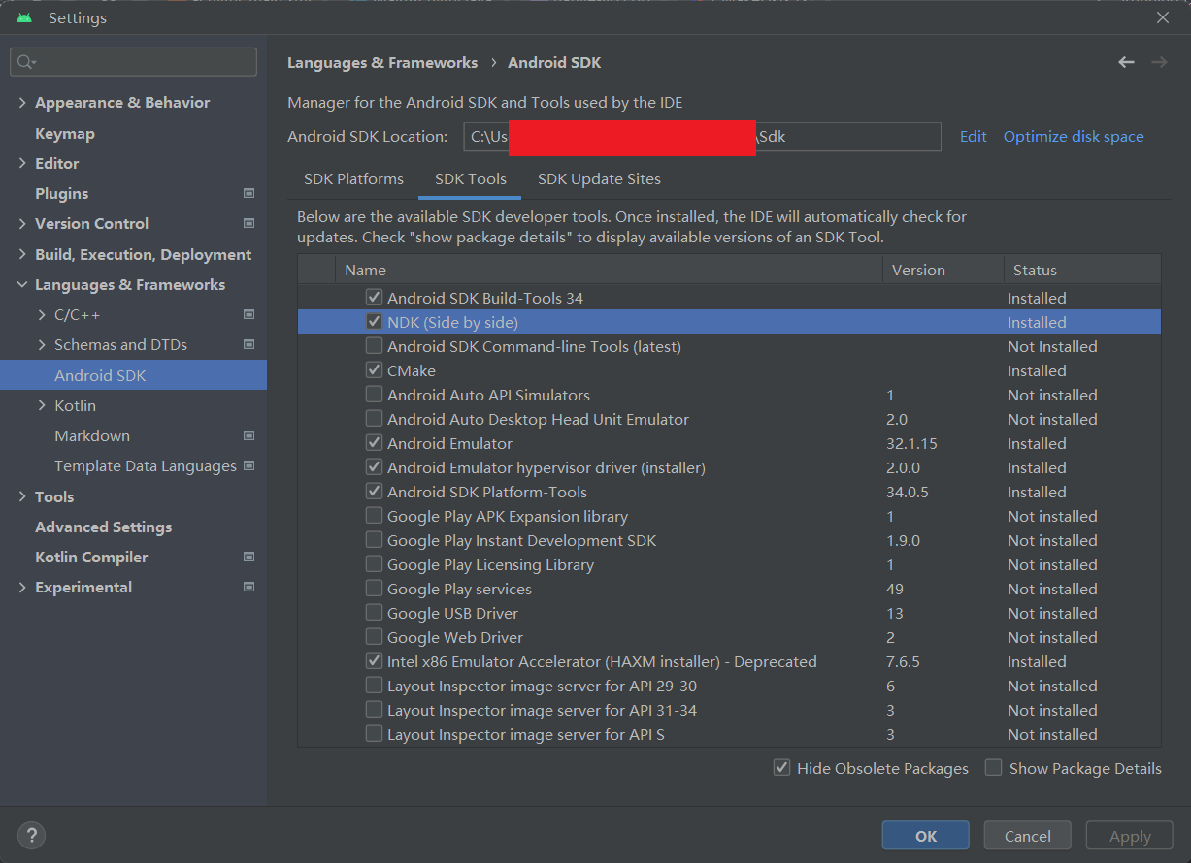Image resolution: width=1191 pixels, height=863 pixels.
Task: Expand the Appearance & Behavior section
Action: click(21, 102)
